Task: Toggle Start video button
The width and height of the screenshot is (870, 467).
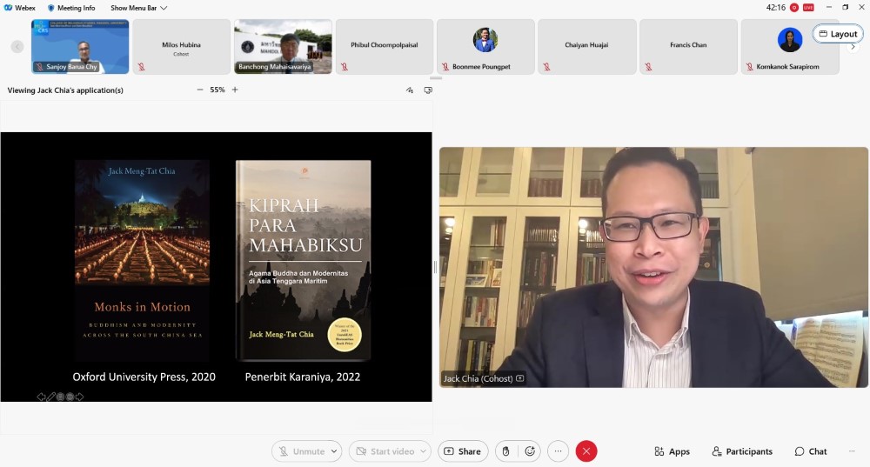Action: click(383, 451)
